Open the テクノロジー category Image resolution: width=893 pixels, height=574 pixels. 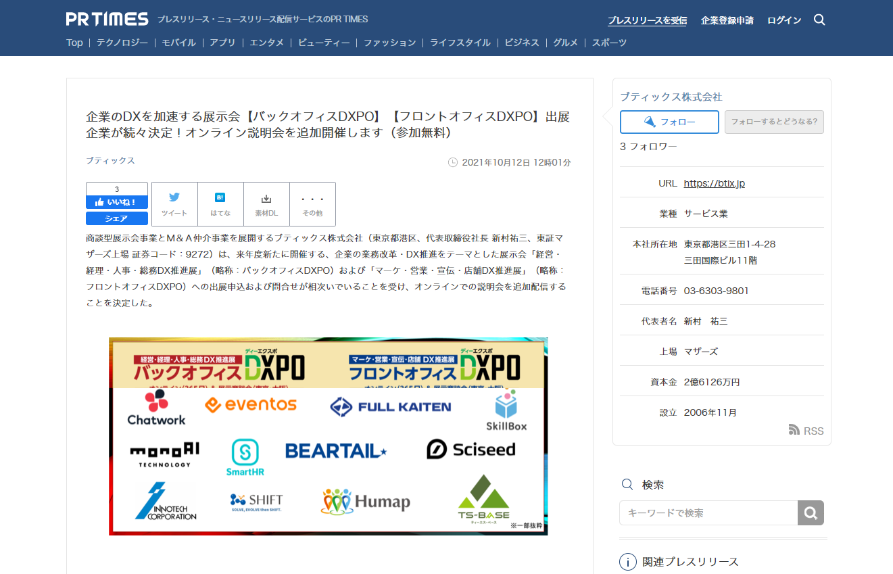pos(122,43)
